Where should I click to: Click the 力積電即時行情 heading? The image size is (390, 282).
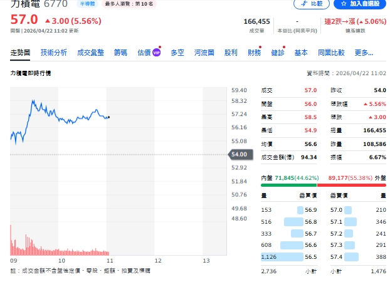coord(31,73)
